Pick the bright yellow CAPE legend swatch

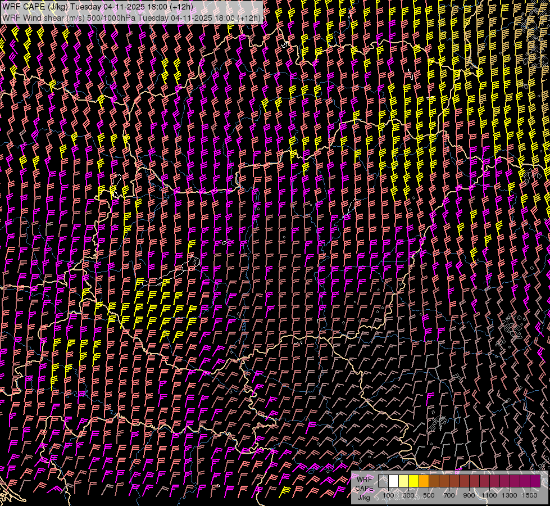413,481
